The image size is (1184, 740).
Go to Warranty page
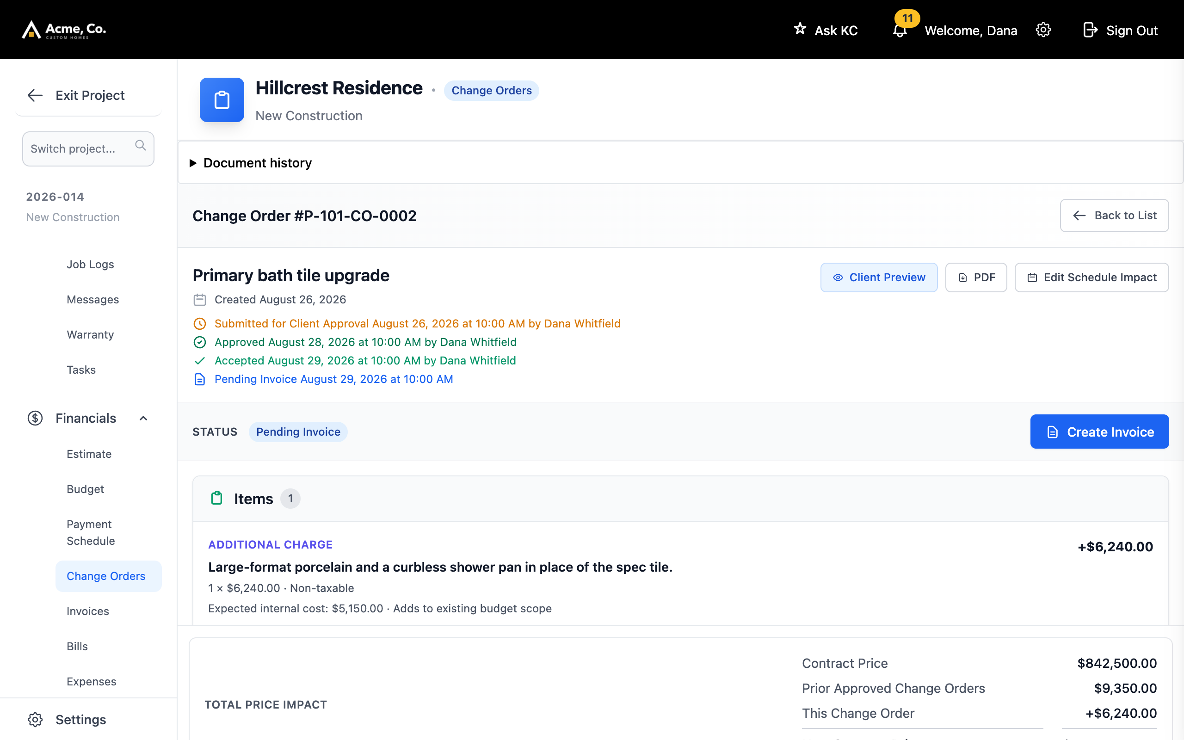[90, 335]
